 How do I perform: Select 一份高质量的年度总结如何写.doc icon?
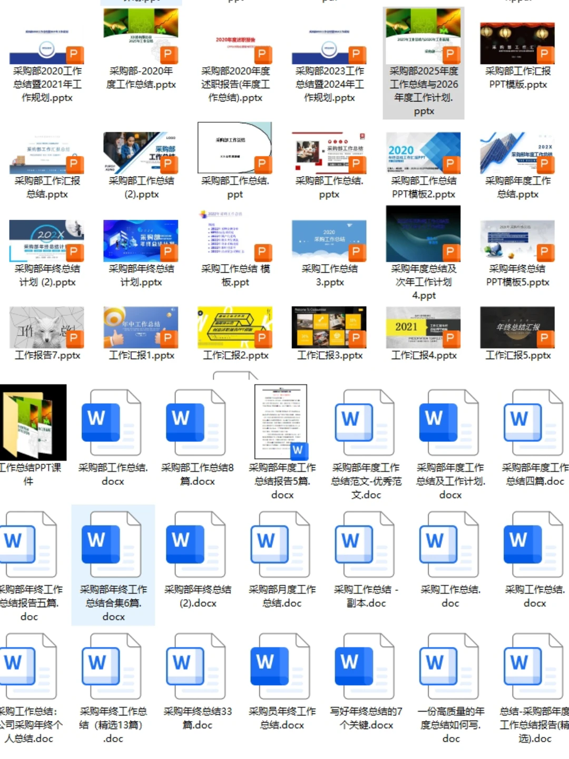(449, 667)
